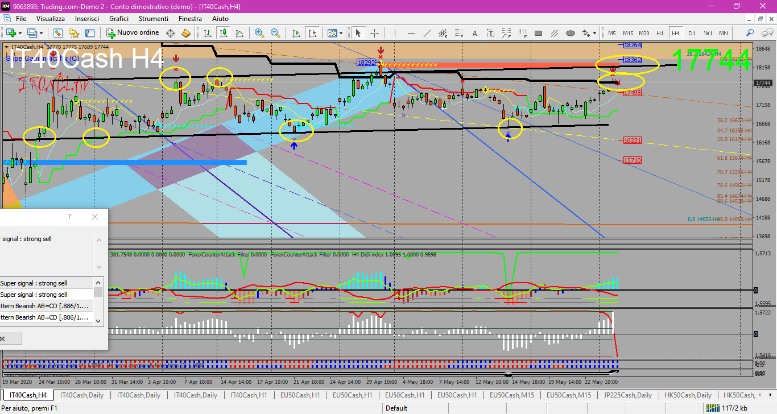Select Fibonacci time zones tool
Viewport: 777px width, 414px height.
click(x=522, y=33)
